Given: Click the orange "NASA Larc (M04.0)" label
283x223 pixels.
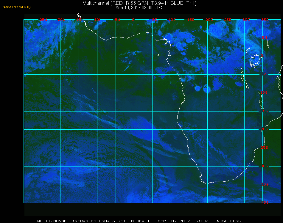Looking at the screenshot, I should point(17,7).
